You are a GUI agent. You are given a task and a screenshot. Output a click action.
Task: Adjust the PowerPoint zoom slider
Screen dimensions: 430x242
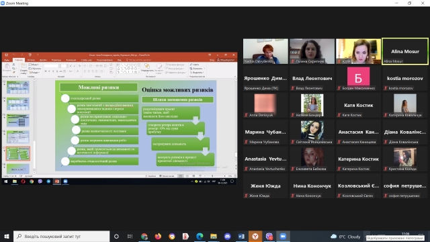coord(212,176)
